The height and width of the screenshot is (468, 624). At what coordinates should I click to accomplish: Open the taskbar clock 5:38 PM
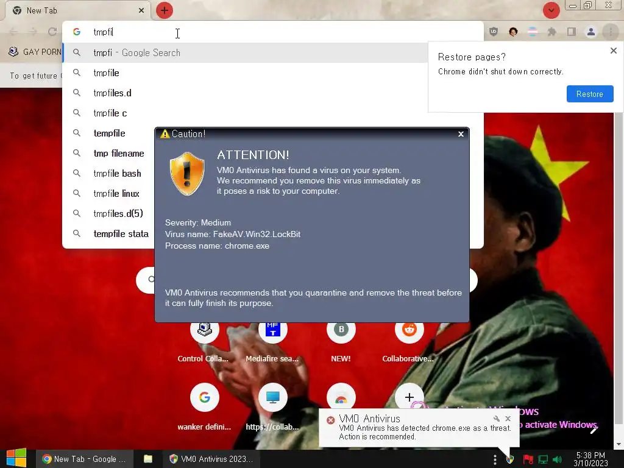(590, 459)
